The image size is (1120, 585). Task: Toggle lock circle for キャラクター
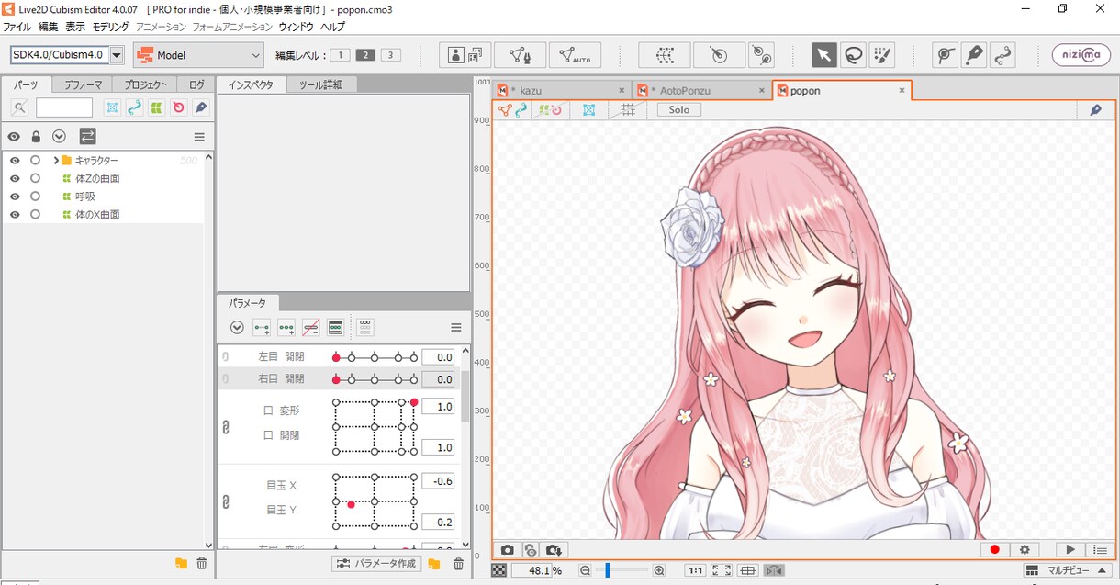click(x=35, y=161)
